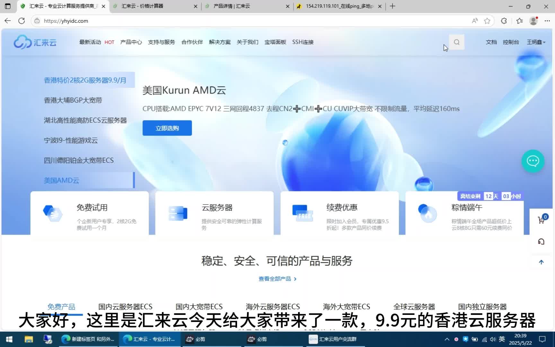Switch to the 全球云服务器 tab

[x=414, y=307]
